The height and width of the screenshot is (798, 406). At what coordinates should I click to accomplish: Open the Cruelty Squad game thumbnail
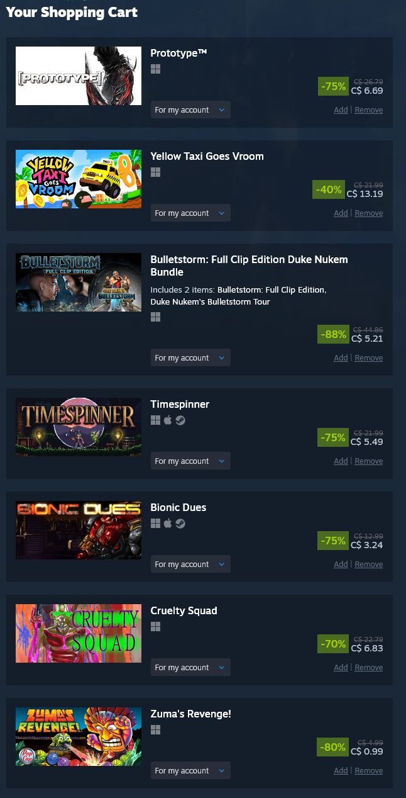[x=79, y=633]
